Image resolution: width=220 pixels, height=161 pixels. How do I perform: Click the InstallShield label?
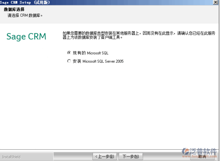point(11,157)
